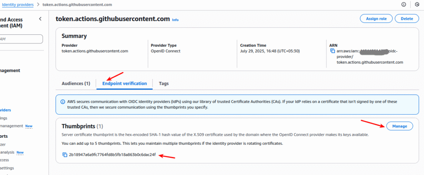Collapse the IAM sidebar with chevron
424x175 pixels.
point(40,19)
